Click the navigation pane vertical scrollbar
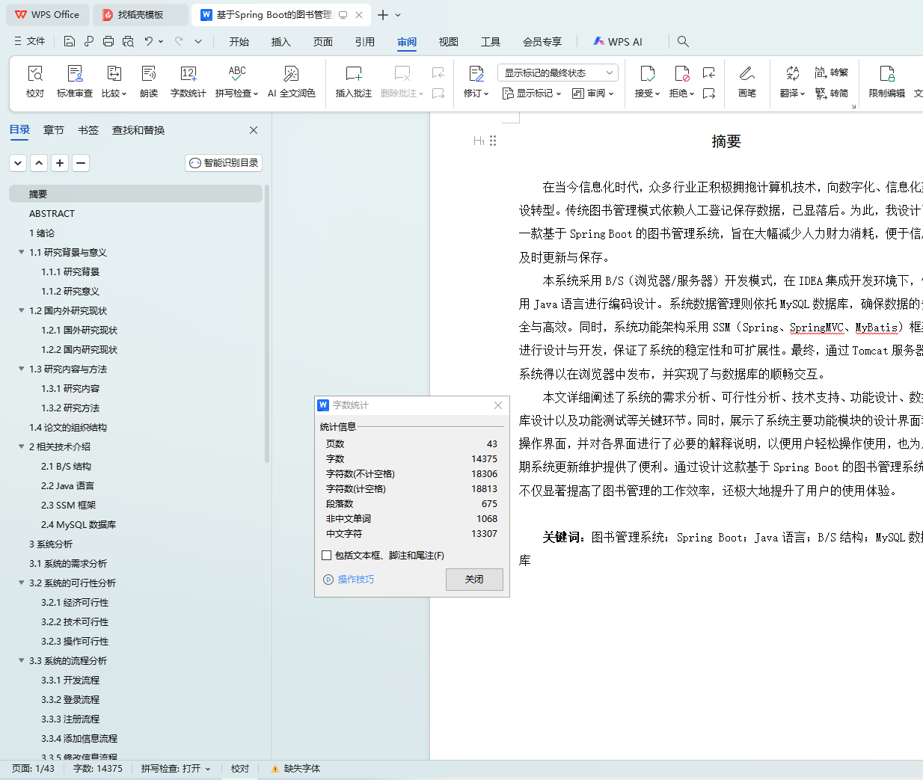This screenshot has height=780, width=923. coord(266,325)
